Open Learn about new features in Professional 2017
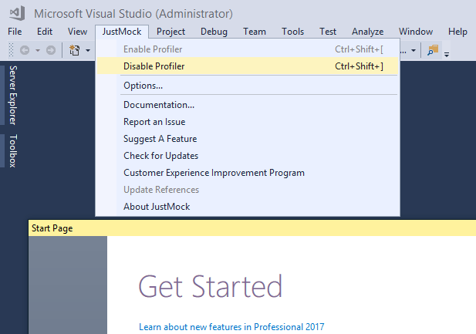This screenshot has height=334, width=476. [x=231, y=327]
